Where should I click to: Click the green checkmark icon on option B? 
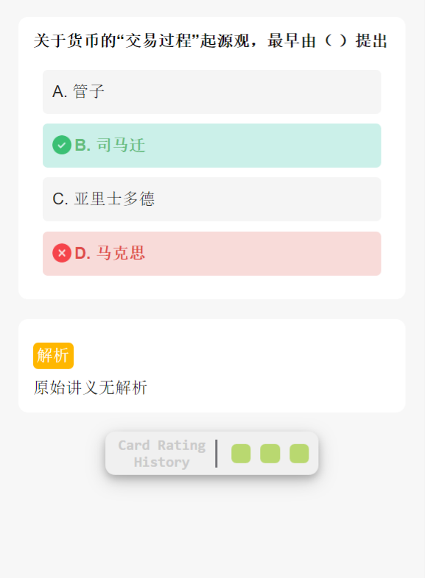pyautogui.click(x=62, y=145)
